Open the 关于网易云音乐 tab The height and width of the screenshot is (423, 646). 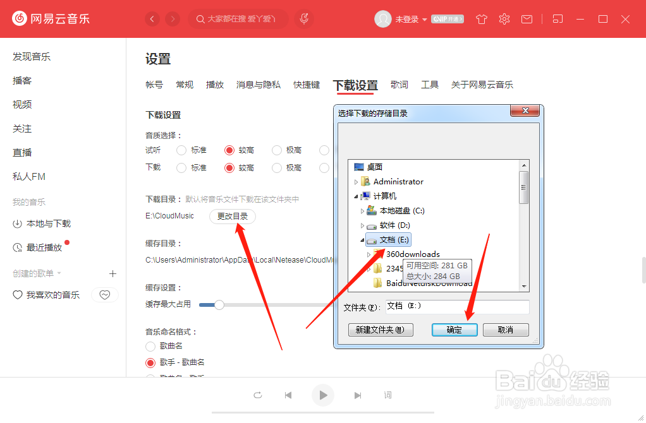click(482, 85)
